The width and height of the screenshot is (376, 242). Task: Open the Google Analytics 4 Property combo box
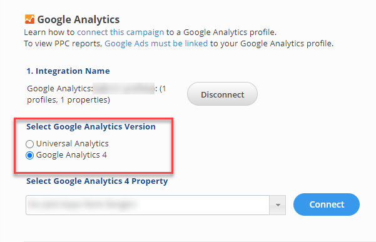pyautogui.click(x=156, y=205)
